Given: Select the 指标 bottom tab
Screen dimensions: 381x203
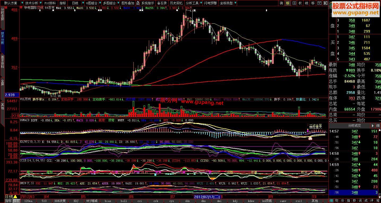Looking at the screenshot, I should click(8, 201).
